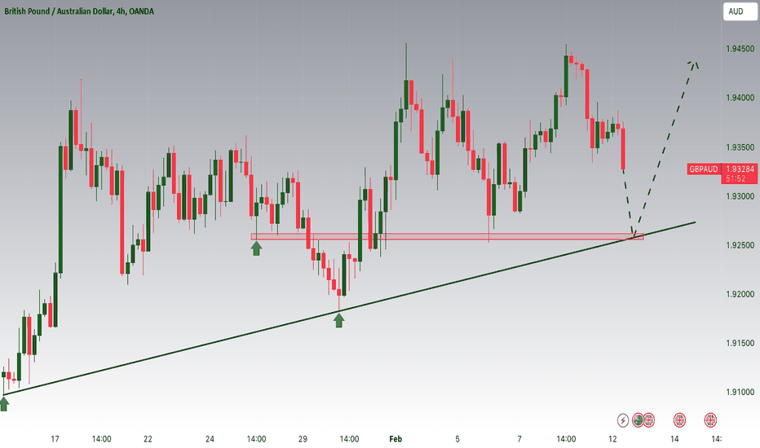The height and width of the screenshot is (448, 760).
Task: Open the Australian flag economic event icon
Action: click(638, 420)
